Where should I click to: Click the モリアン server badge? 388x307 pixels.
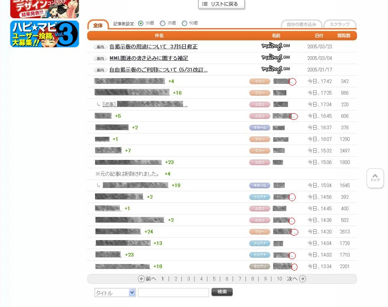(x=259, y=267)
